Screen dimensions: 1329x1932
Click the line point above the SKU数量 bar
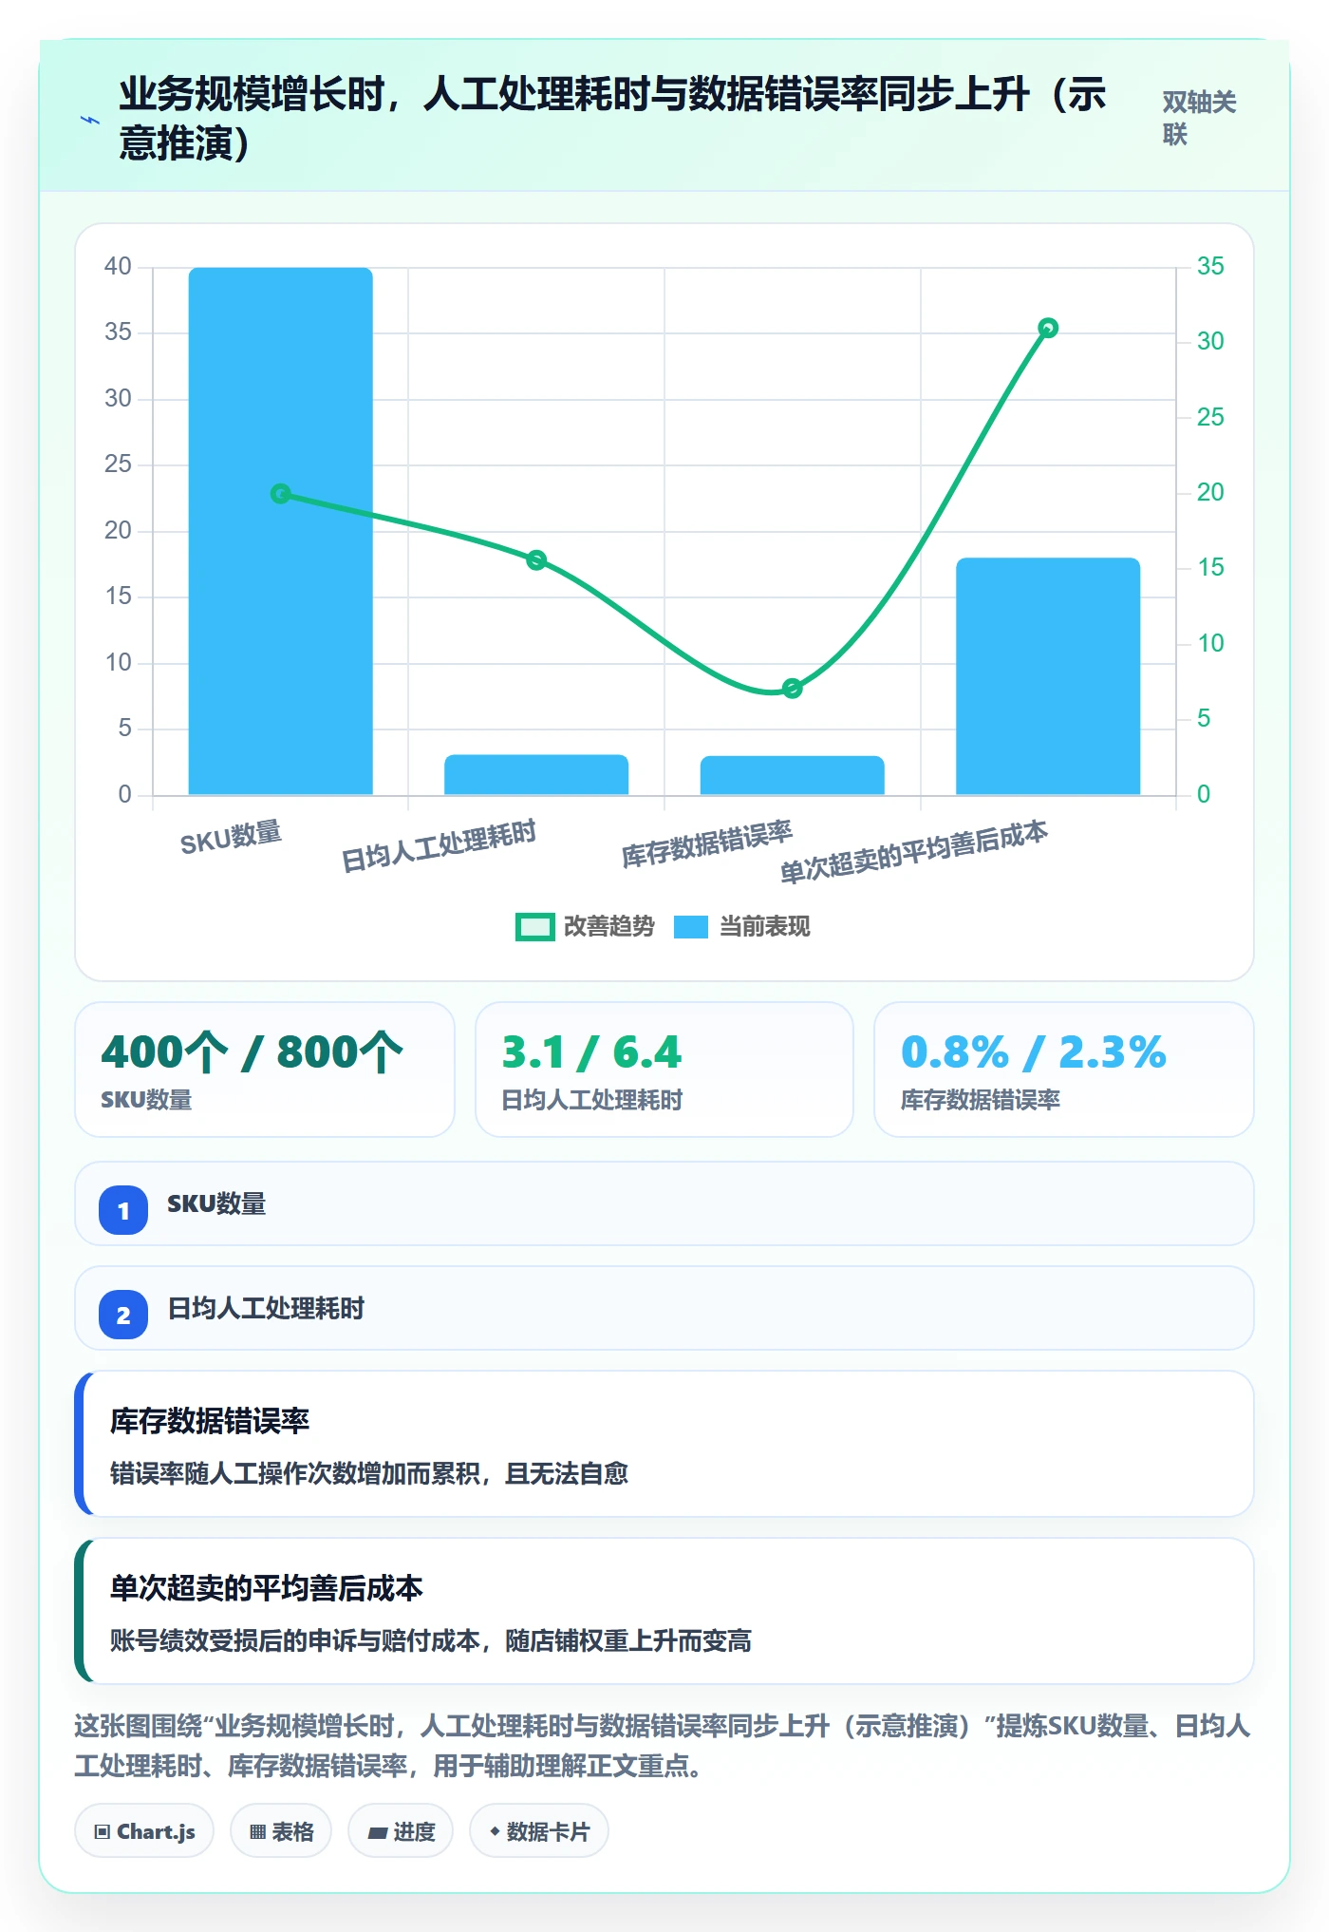(281, 494)
